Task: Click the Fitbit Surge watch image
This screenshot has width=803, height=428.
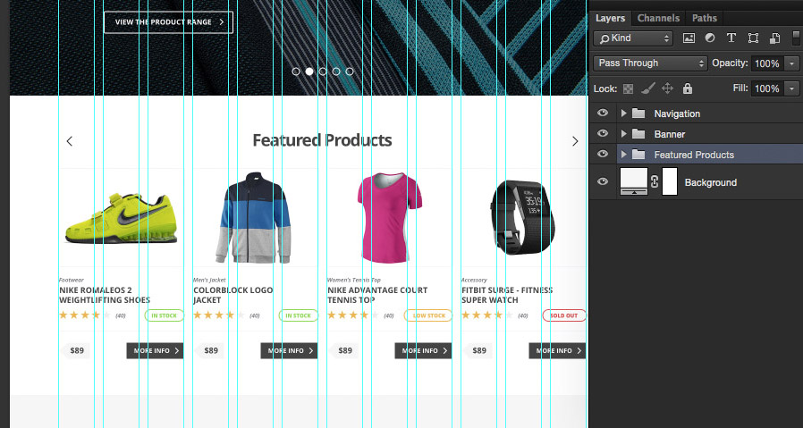Action: 523,216
